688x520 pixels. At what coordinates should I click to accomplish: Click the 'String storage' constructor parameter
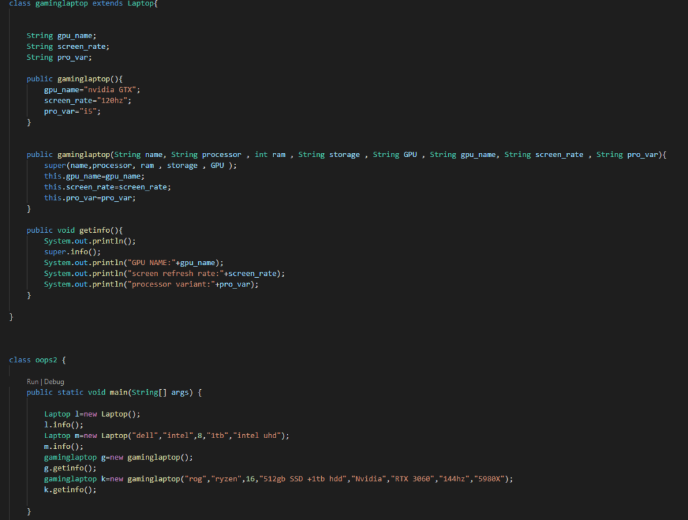pyautogui.click(x=329, y=154)
